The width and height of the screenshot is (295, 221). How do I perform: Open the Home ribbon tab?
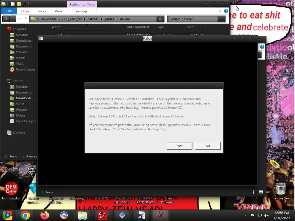[x=25, y=11]
